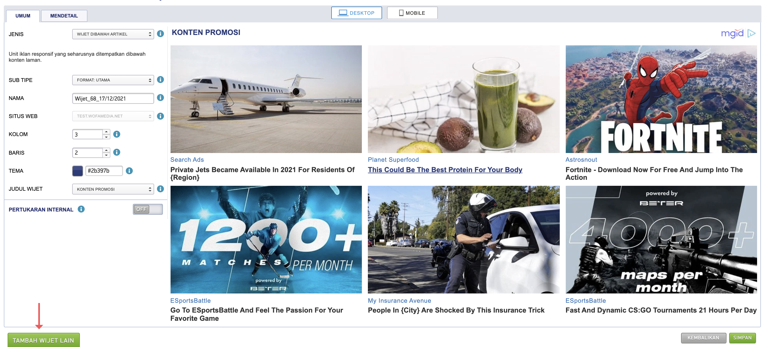Click the info icon beside SUB TIPE
Viewport: 768px width, 347px height.
pos(160,80)
